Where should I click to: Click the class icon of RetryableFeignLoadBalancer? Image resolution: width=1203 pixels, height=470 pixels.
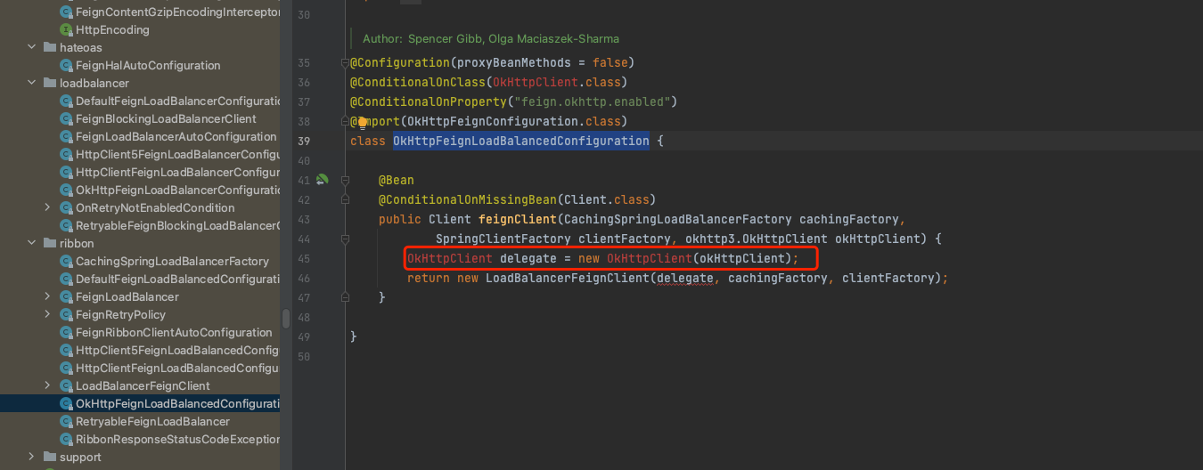click(66, 422)
